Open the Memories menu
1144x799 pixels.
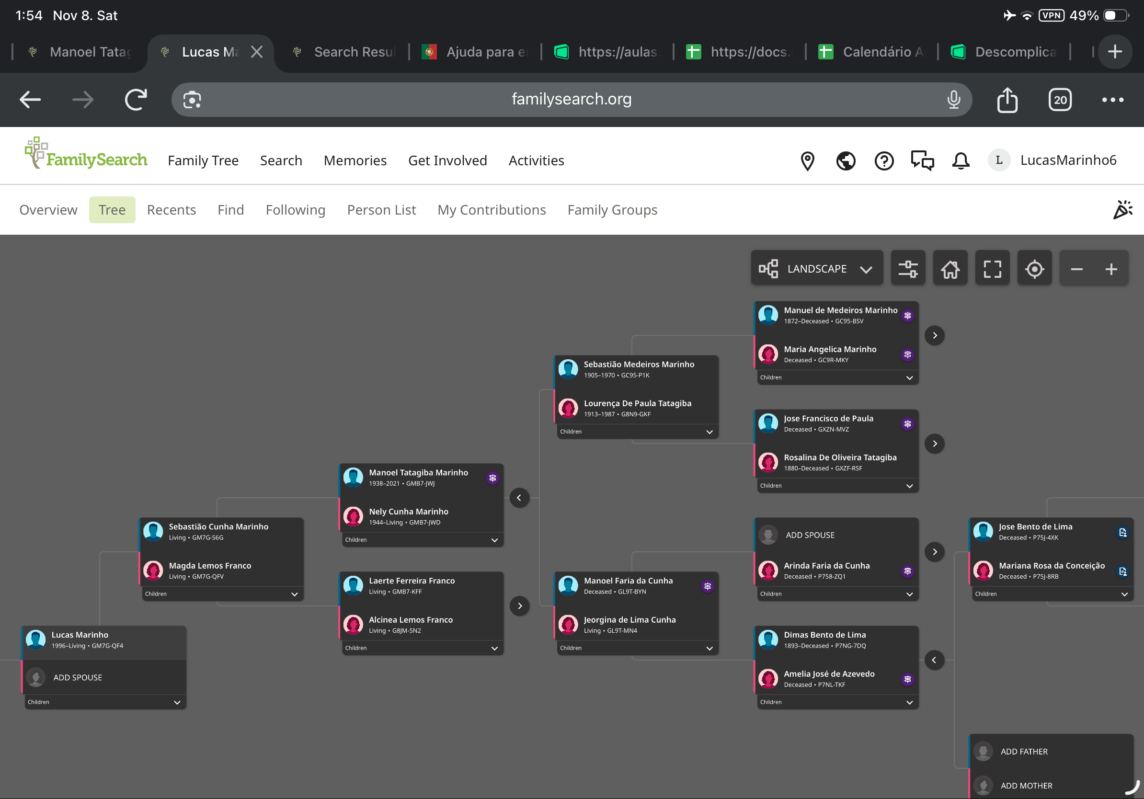[x=355, y=160]
